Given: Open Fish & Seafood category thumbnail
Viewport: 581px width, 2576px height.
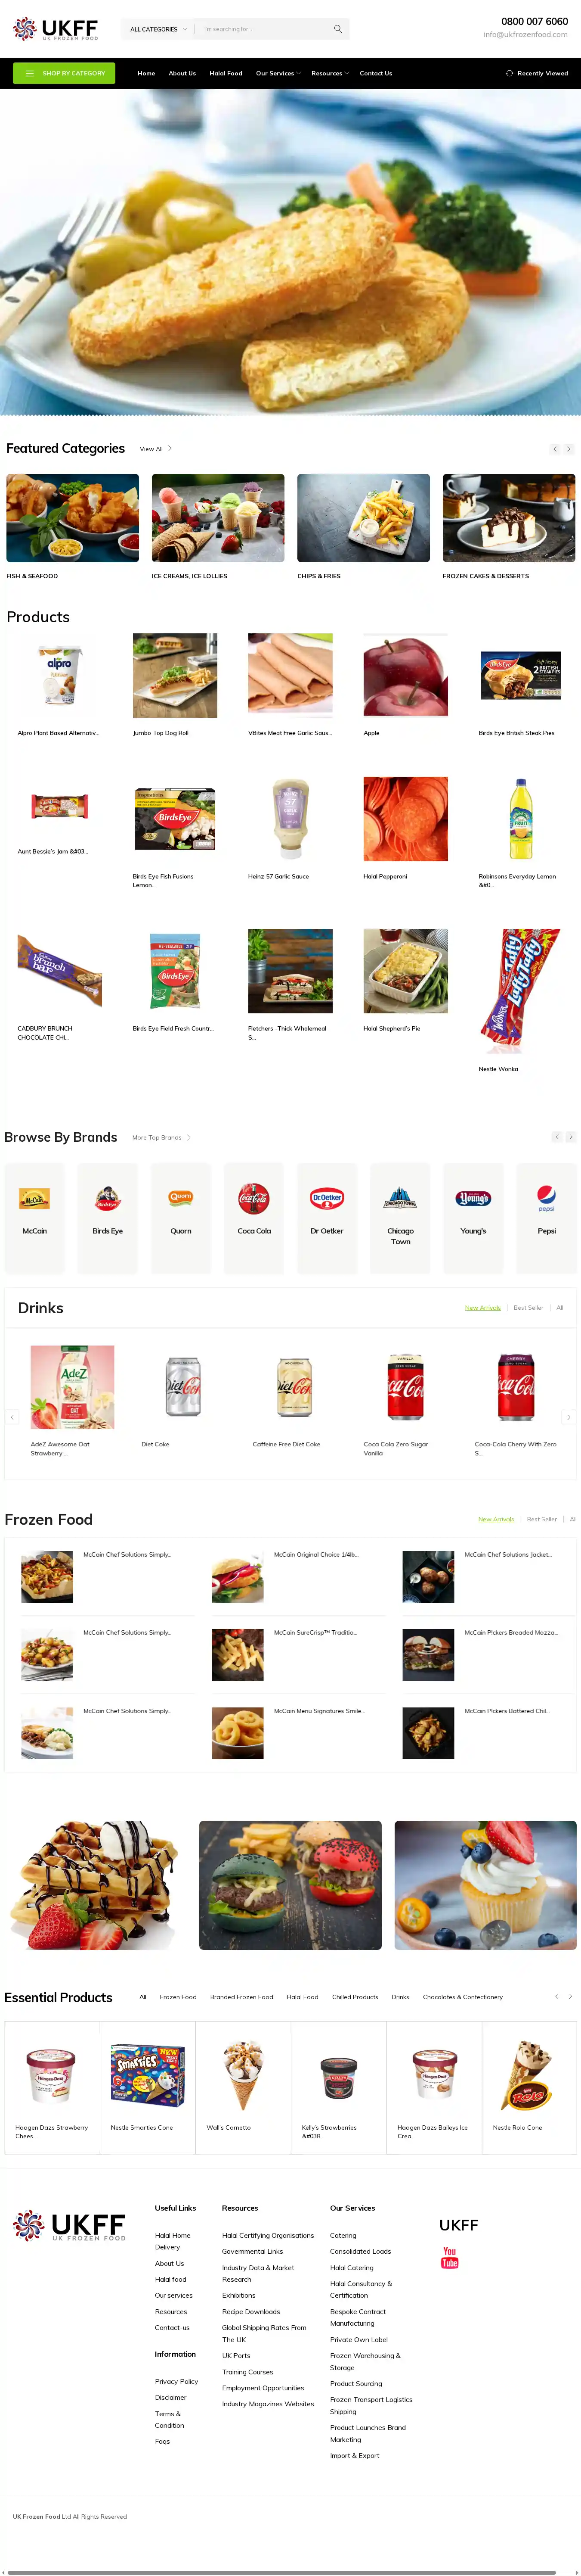Looking at the screenshot, I should click(73, 517).
